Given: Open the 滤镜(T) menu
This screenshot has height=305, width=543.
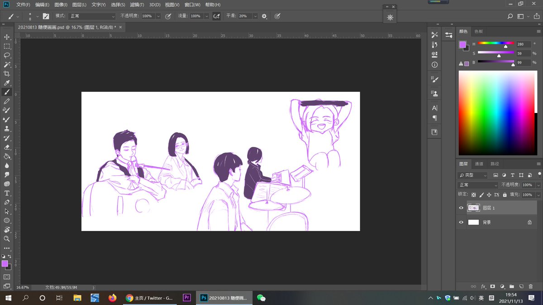Looking at the screenshot, I should click(137, 5).
